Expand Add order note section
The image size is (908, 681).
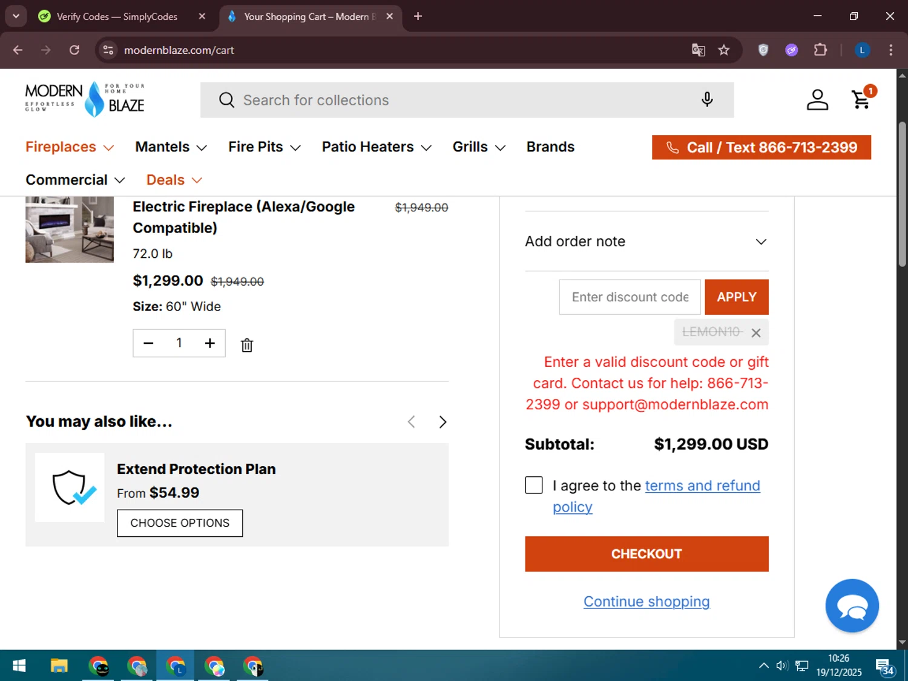point(646,242)
